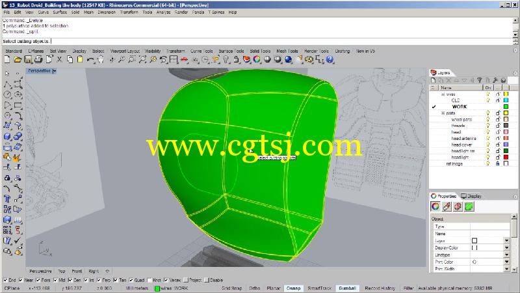
Task: Open the Analyze menu
Action: click(x=163, y=12)
